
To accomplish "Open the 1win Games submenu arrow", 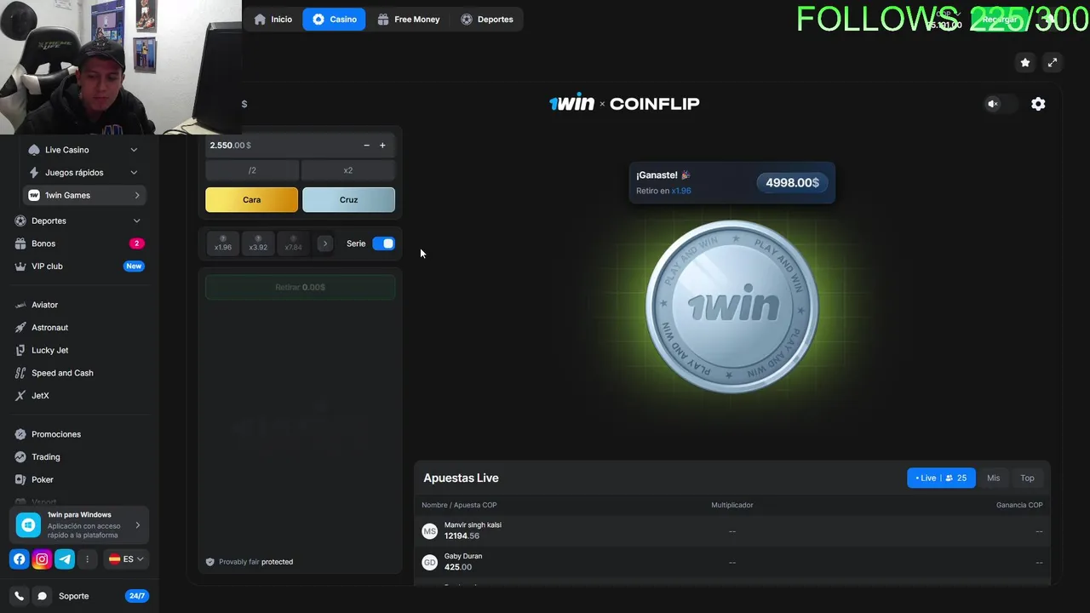I will (x=137, y=196).
